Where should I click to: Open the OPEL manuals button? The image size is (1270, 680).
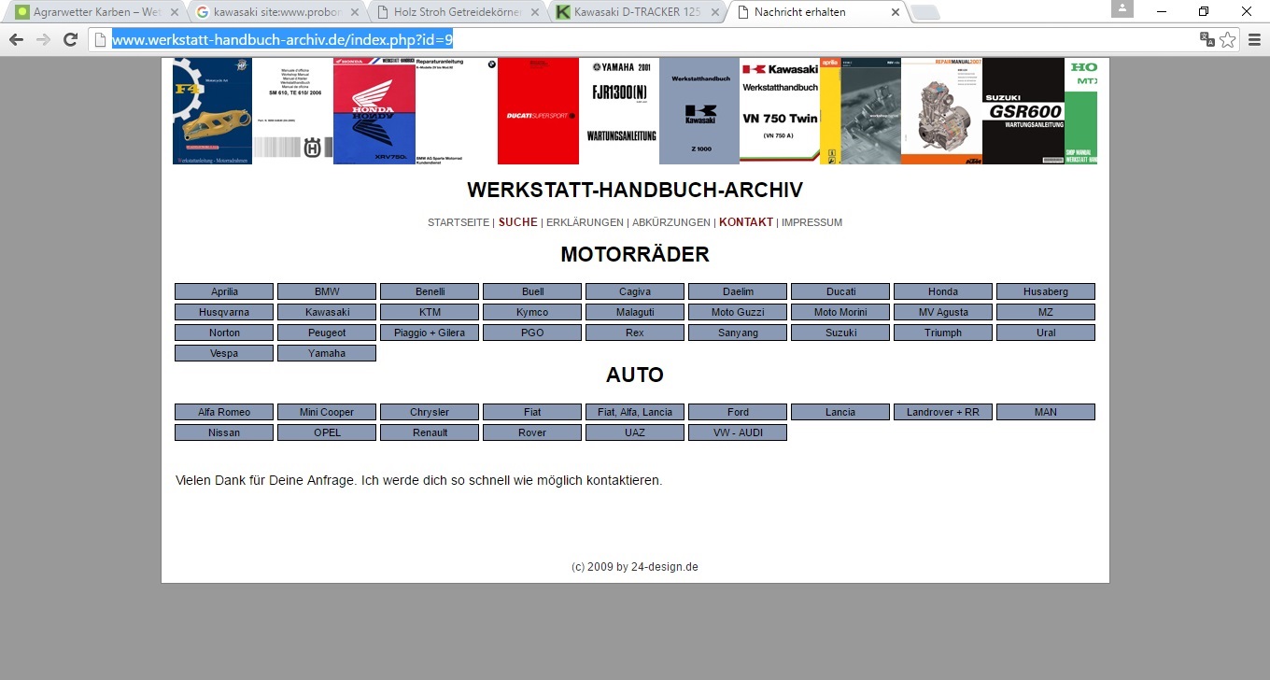327,432
